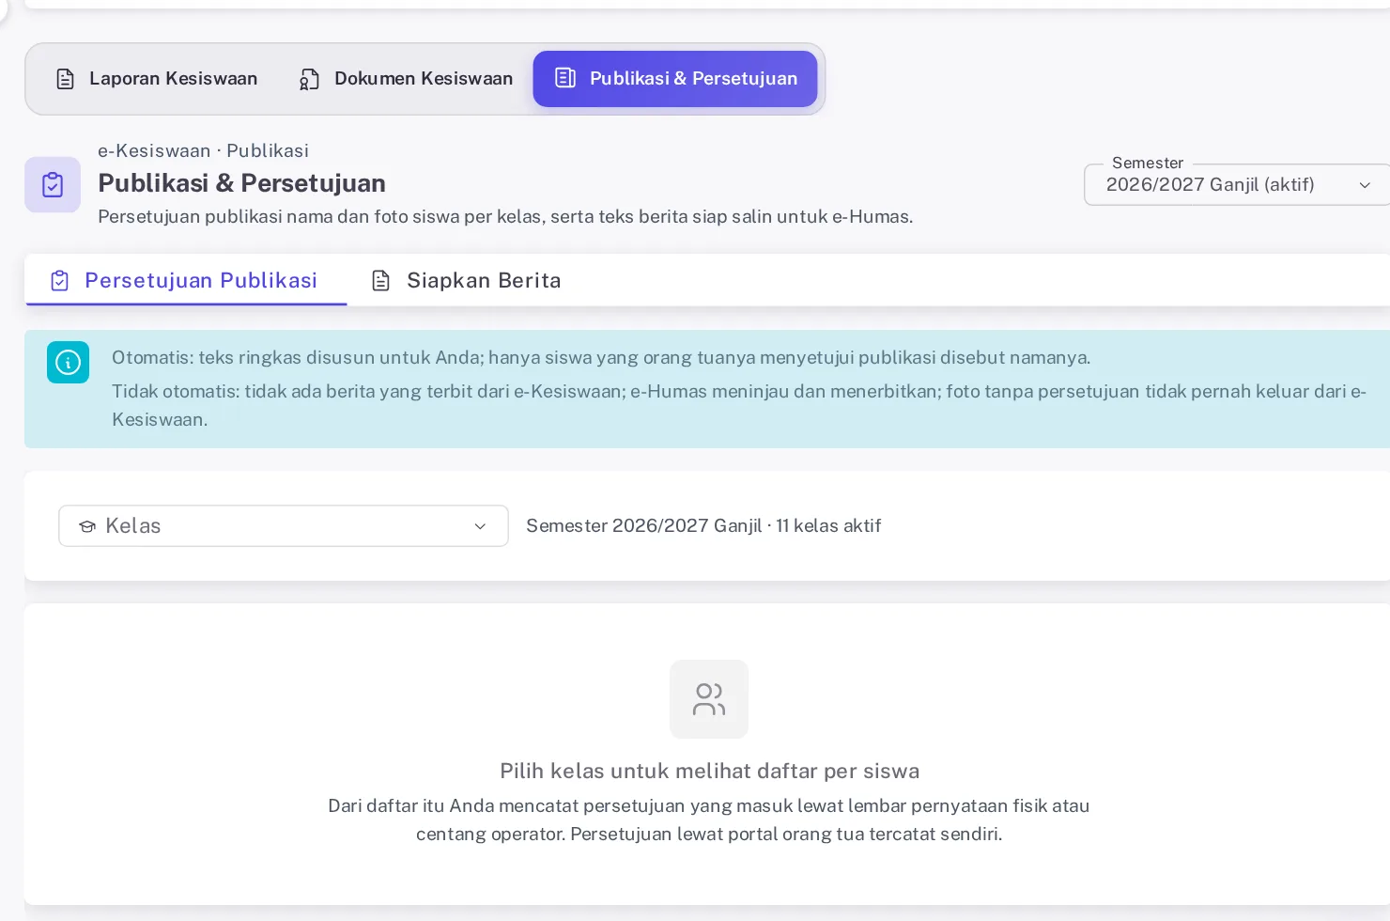1390x921 pixels.
Task: Click the Kelas dropdown chevron arrow
Action: coord(480,526)
